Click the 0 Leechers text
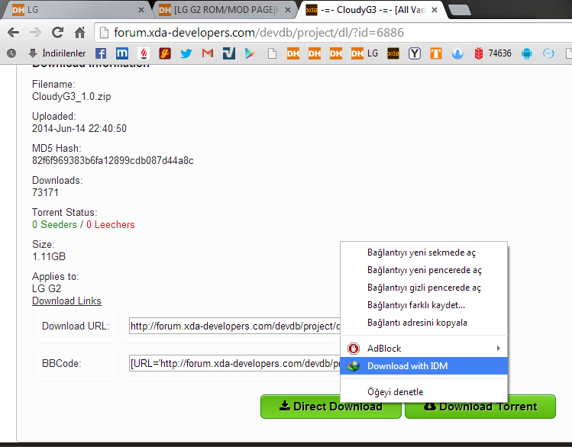Image resolution: width=572 pixels, height=447 pixels. click(x=111, y=225)
